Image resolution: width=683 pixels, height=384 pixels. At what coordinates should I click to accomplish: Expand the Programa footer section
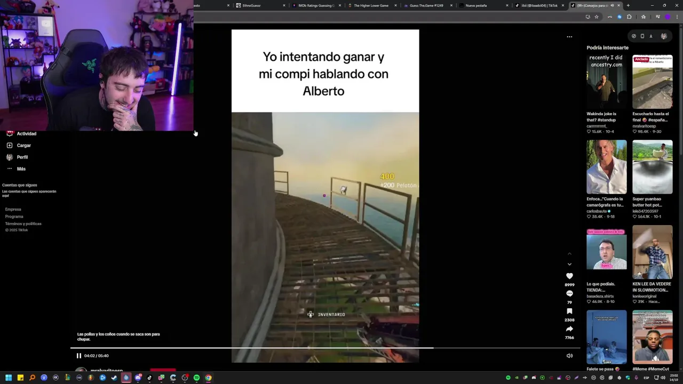point(14,217)
